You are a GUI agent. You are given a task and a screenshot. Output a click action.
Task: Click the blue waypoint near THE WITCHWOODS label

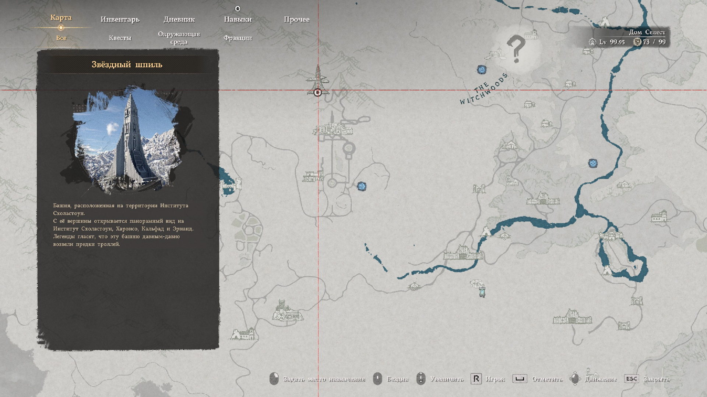tap(482, 69)
